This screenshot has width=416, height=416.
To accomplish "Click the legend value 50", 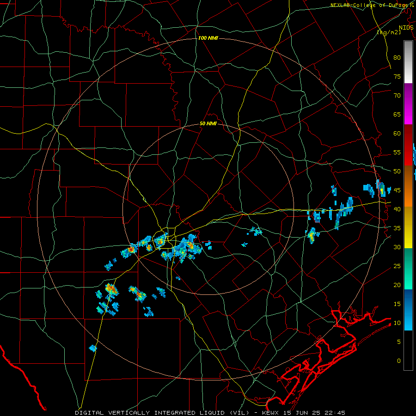I will pyautogui.click(x=397, y=171).
